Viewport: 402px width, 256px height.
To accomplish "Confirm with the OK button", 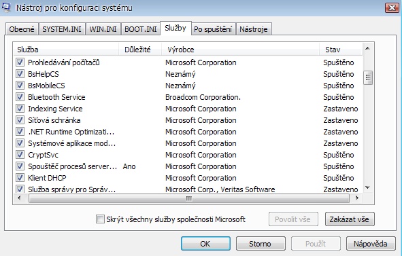I will tap(205, 244).
